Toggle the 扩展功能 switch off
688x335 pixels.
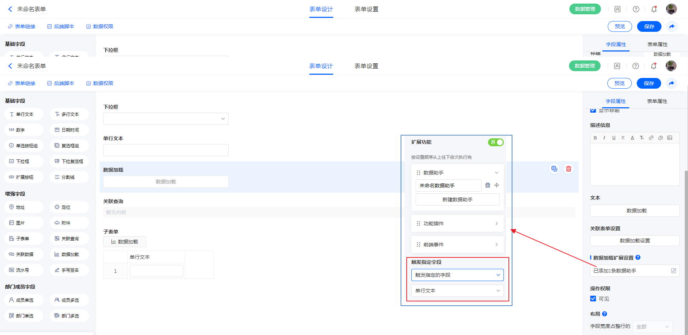click(496, 142)
